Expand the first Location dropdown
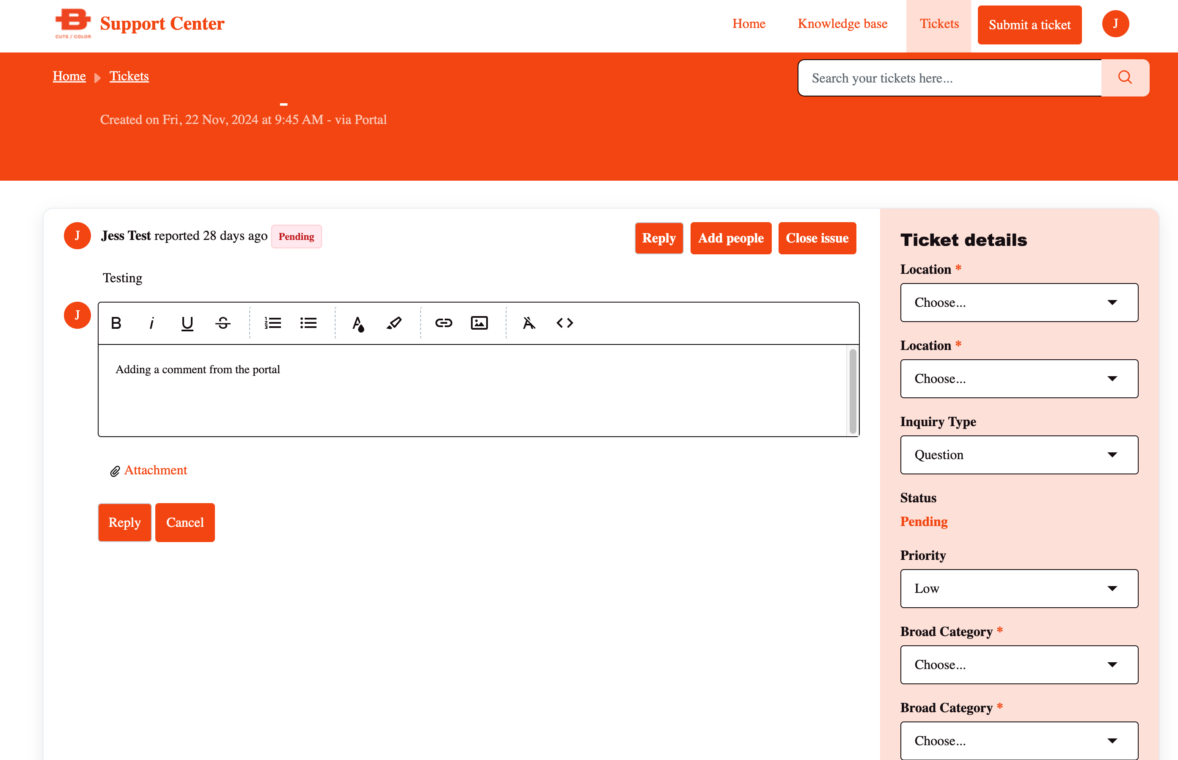1178x760 pixels. point(1018,303)
